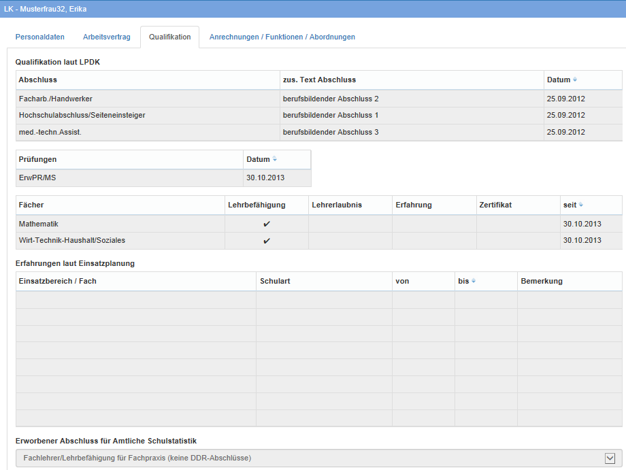Click sort arrow in Prüfungen Datum column
This screenshot has width=626, height=470.
click(275, 159)
